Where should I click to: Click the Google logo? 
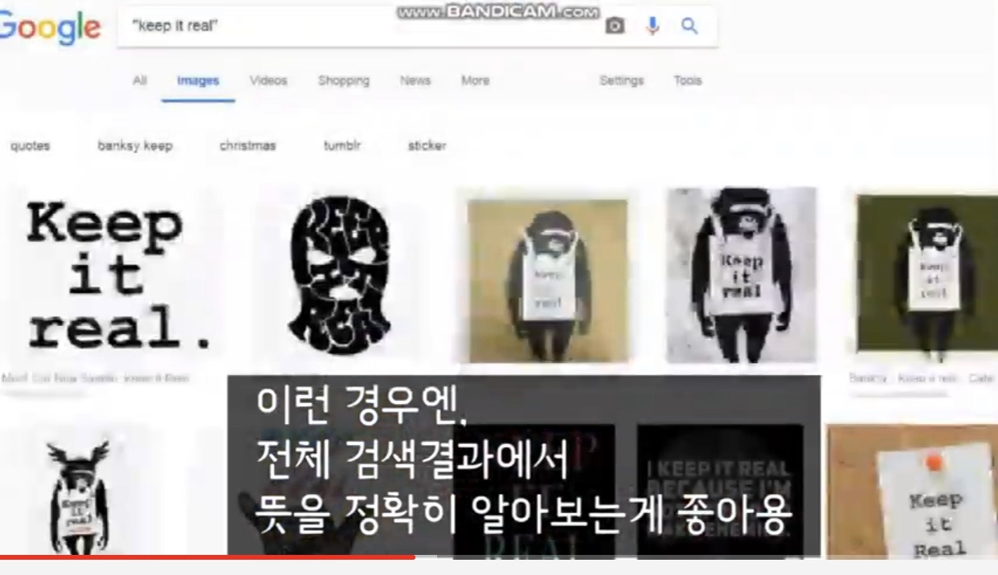50,27
